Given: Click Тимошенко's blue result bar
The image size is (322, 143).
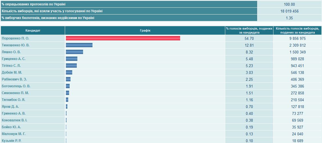Looking at the screenshot, I should 79,45.
